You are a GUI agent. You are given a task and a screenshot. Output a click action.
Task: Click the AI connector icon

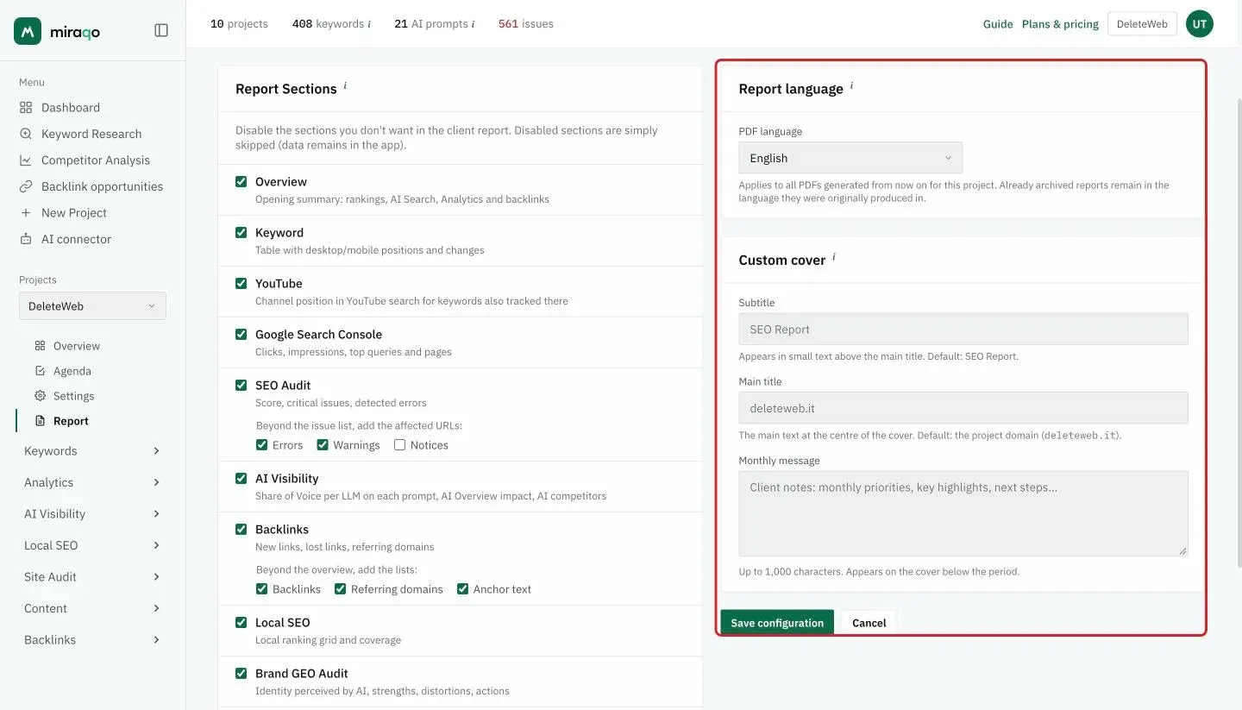[26, 239]
